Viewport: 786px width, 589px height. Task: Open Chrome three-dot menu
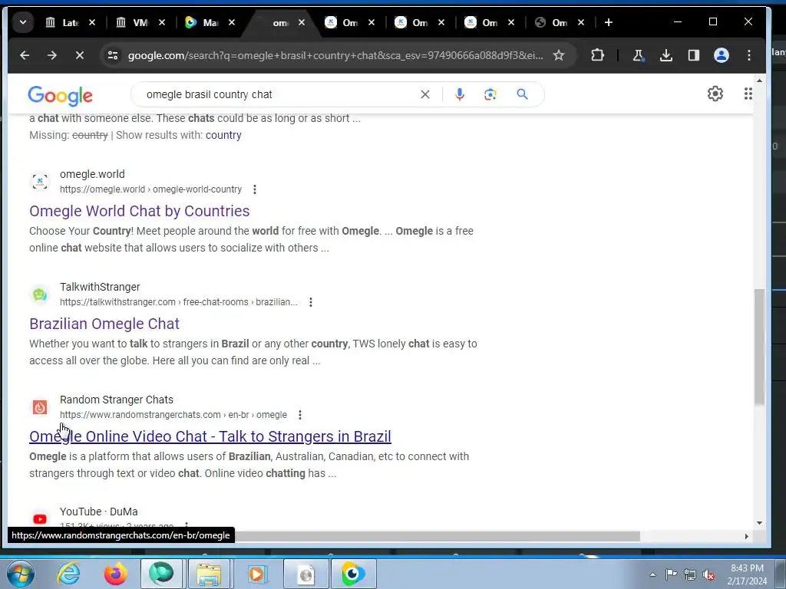(x=749, y=55)
